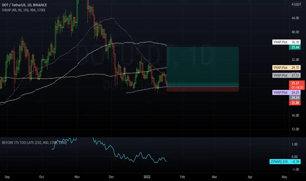The height and width of the screenshot is (181, 306).
Task: Click the 40.00 price axis level
Action: 295,32
